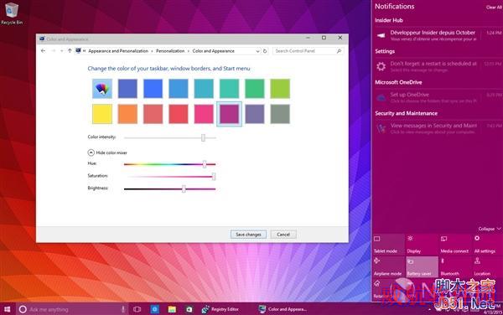Cancel the color changes
The width and height of the screenshot is (503, 315).
click(x=283, y=235)
